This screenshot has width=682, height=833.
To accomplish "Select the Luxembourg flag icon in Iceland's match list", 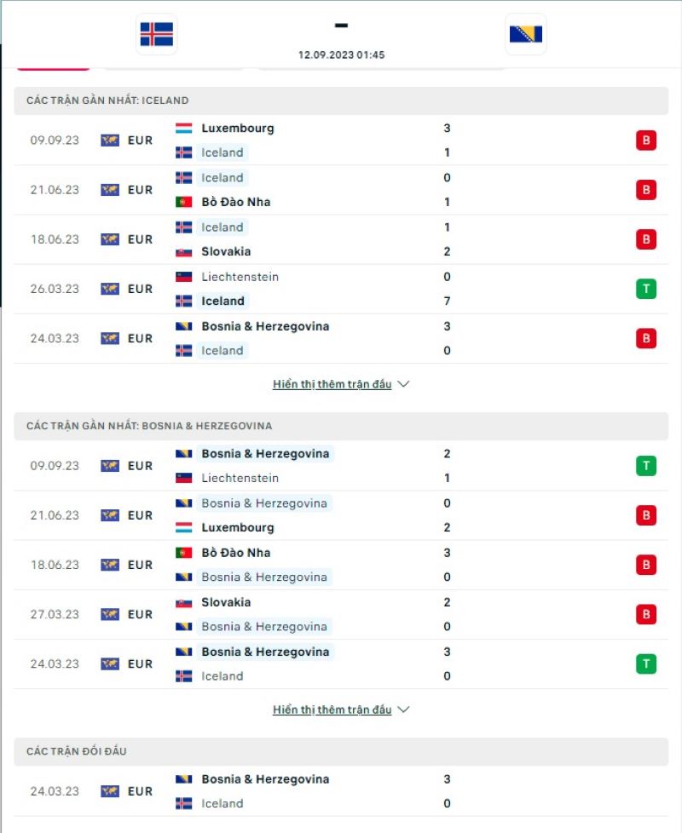I will (184, 128).
